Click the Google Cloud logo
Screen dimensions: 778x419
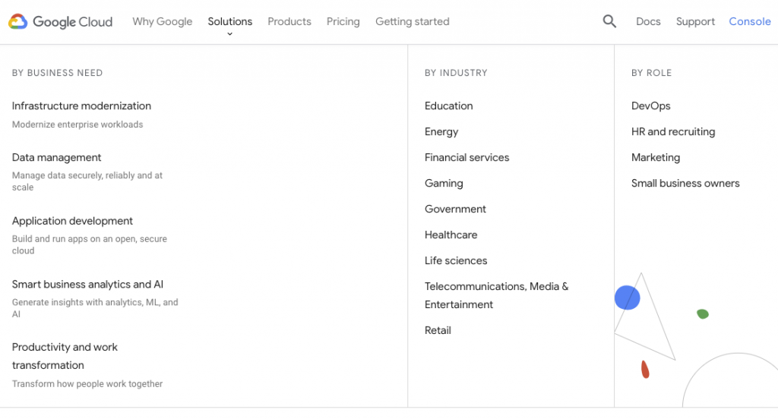61,22
